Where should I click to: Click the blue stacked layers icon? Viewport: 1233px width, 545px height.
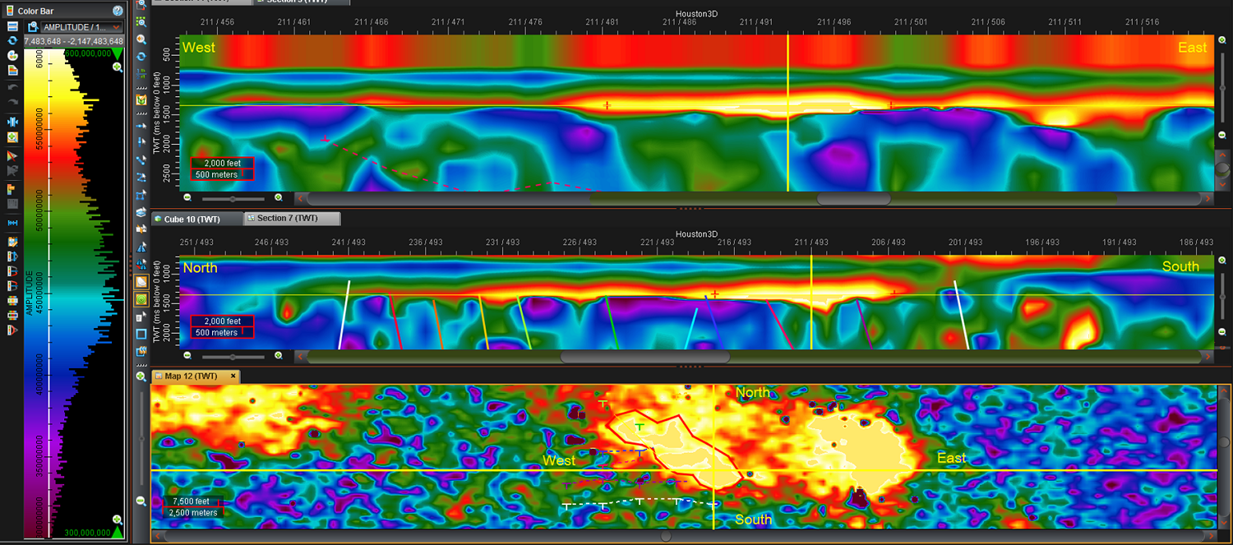[x=141, y=212]
